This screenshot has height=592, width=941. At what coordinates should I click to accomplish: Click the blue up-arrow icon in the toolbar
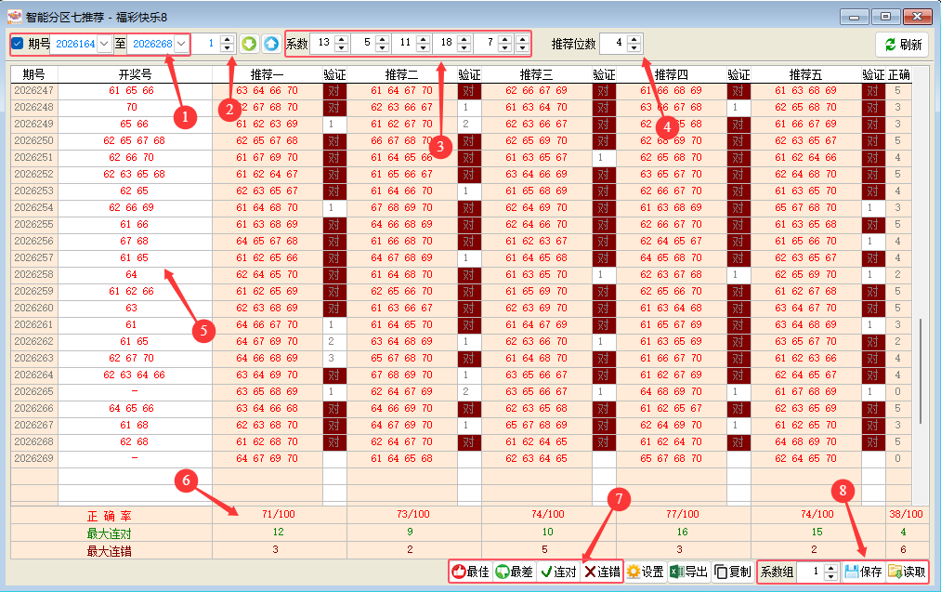pyautogui.click(x=271, y=44)
